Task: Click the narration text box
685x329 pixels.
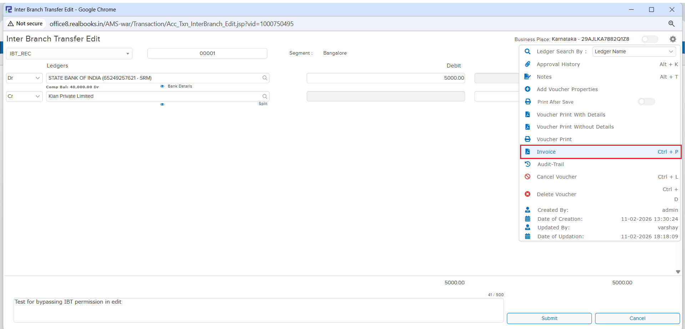Action: (x=258, y=310)
